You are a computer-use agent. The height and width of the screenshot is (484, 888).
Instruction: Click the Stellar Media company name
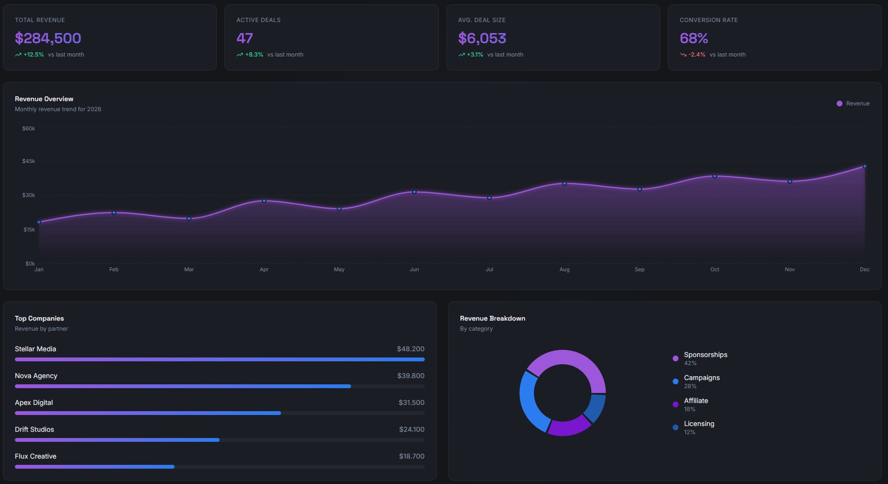pyautogui.click(x=35, y=349)
